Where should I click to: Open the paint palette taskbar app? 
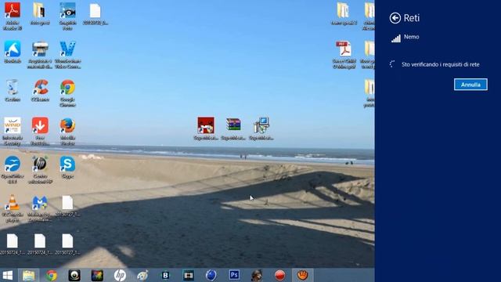142,275
